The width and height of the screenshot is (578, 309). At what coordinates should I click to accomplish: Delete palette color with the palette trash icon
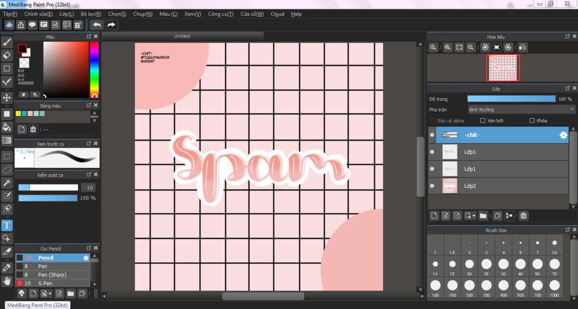[x=33, y=129]
